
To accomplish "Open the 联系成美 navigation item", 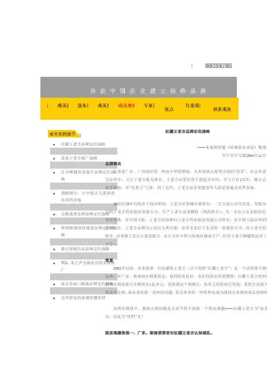I will [222, 110].
